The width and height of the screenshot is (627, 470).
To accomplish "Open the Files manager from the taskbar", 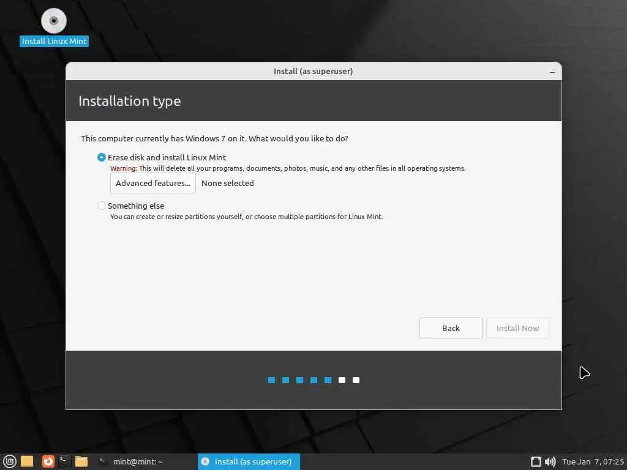I will pyautogui.click(x=81, y=461).
